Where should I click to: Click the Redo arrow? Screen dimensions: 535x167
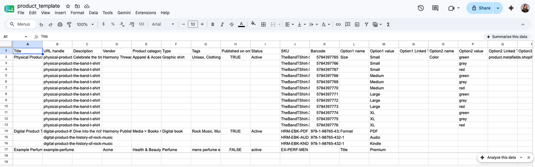(50, 24)
